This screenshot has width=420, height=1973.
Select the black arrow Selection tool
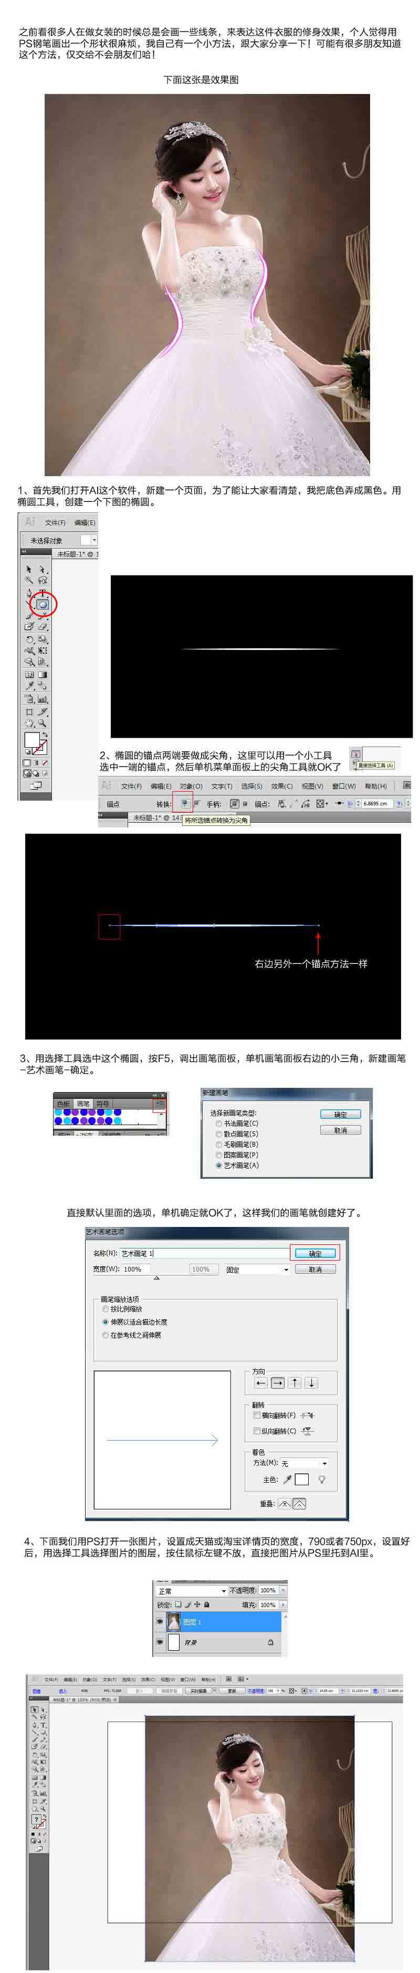[30, 569]
